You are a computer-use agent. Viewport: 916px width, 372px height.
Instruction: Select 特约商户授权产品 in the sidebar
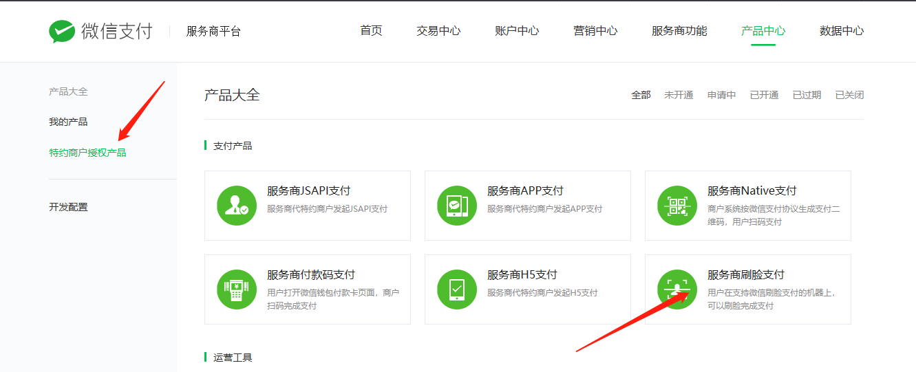pos(87,153)
